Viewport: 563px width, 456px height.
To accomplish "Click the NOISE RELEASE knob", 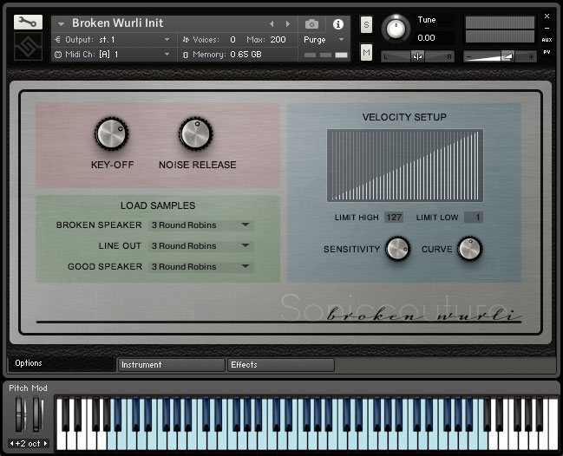I will pos(196,134).
